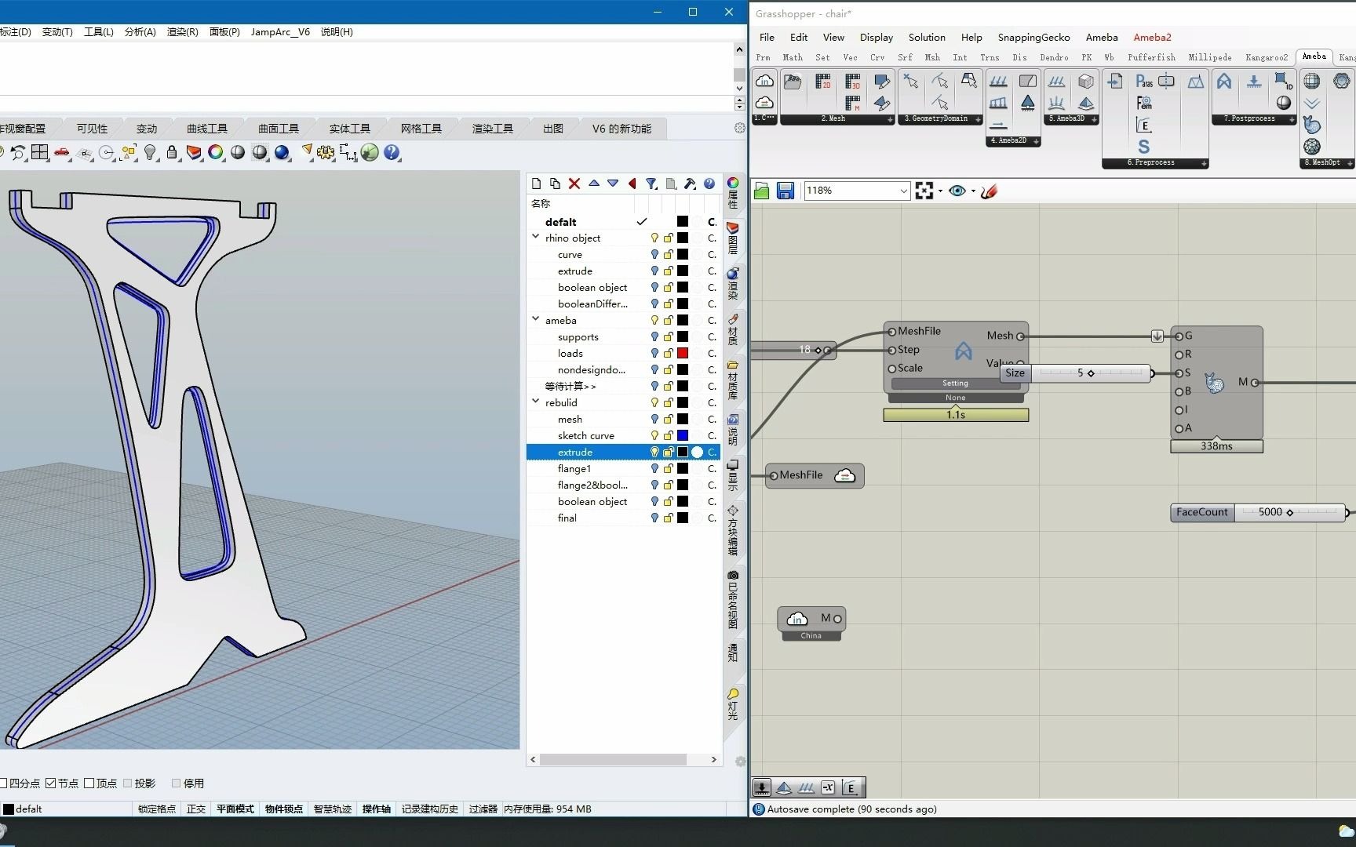This screenshot has width=1356, height=847.
Task: Enable the 顶点 checkbox
Action: pyautogui.click(x=89, y=783)
